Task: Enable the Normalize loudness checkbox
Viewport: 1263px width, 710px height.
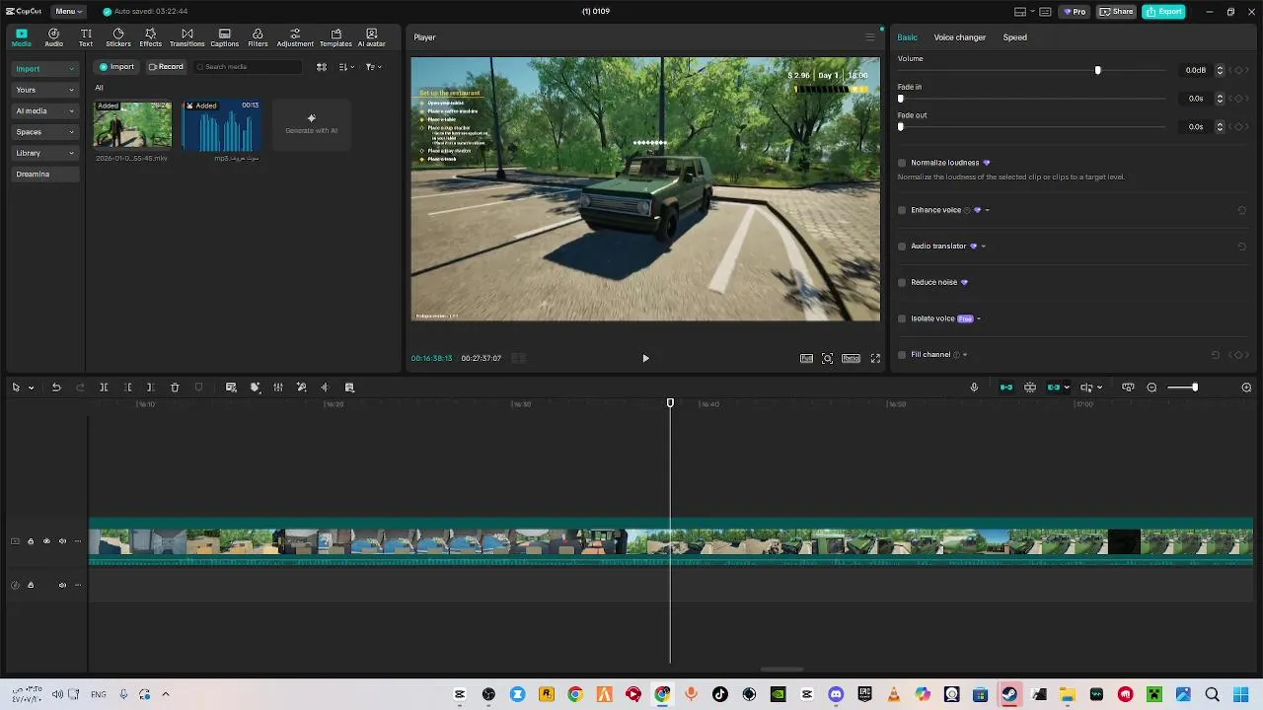Action: pyautogui.click(x=902, y=163)
